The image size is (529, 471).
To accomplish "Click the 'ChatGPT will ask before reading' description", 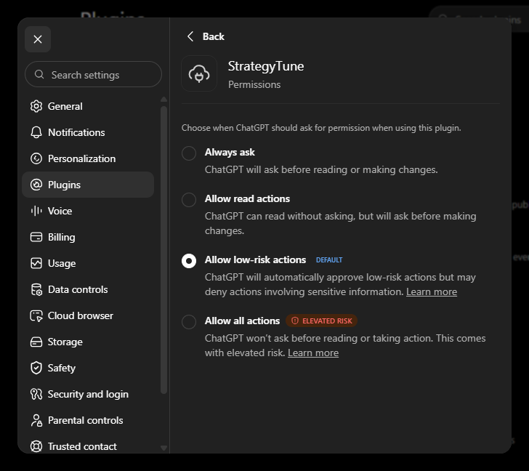I will [321, 169].
